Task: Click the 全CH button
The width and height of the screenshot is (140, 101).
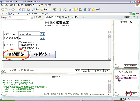Action: point(107,71)
